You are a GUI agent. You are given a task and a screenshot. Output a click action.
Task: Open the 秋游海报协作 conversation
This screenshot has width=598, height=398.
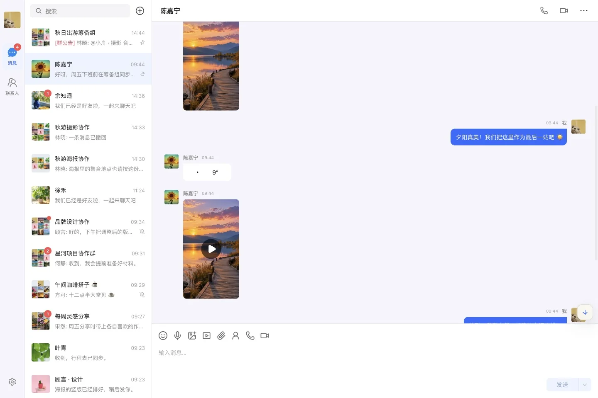click(88, 163)
